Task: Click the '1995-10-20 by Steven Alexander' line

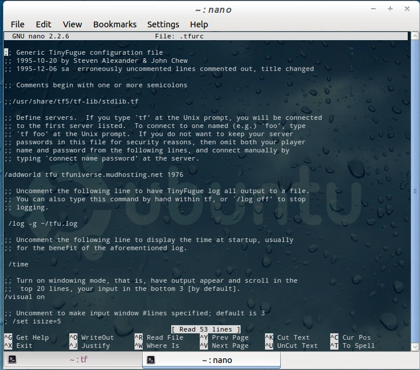Action: pos(96,61)
